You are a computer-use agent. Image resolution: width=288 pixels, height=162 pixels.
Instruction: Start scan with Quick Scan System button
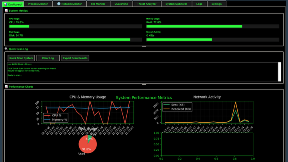click(21, 58)
